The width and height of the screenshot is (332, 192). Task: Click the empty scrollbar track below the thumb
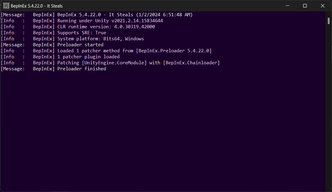coord(329,105)
